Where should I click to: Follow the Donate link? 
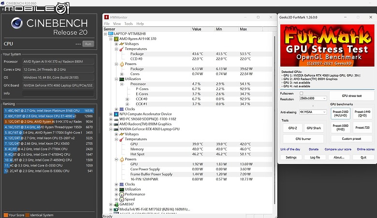[314, 149]
